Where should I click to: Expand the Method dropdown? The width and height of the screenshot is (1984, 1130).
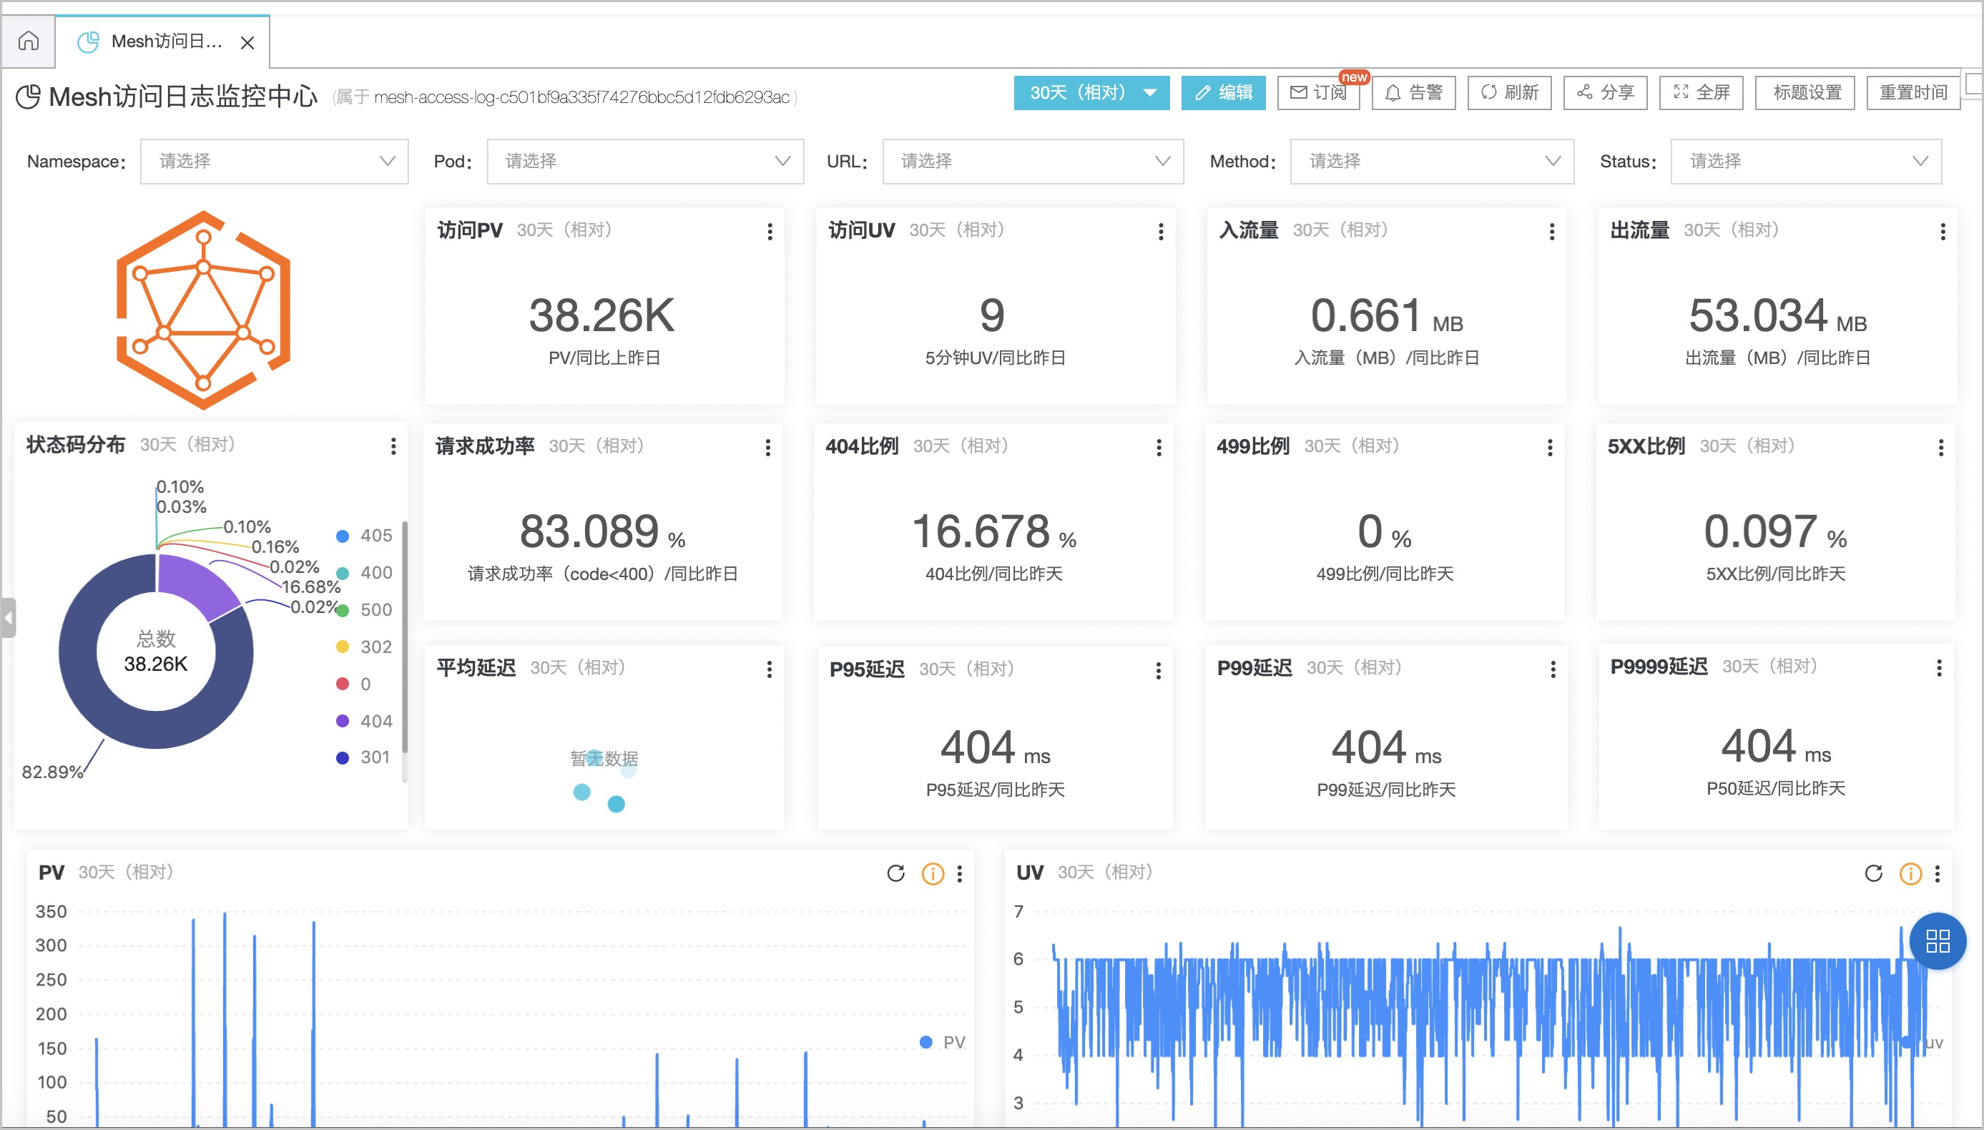point(1432,162)
